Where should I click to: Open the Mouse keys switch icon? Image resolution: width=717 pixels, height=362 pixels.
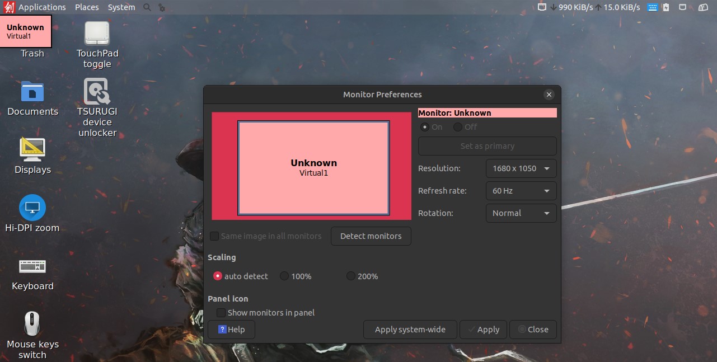click(32, 325)
